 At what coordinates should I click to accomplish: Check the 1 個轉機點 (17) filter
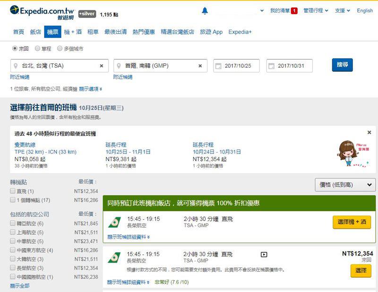point(13,200)
